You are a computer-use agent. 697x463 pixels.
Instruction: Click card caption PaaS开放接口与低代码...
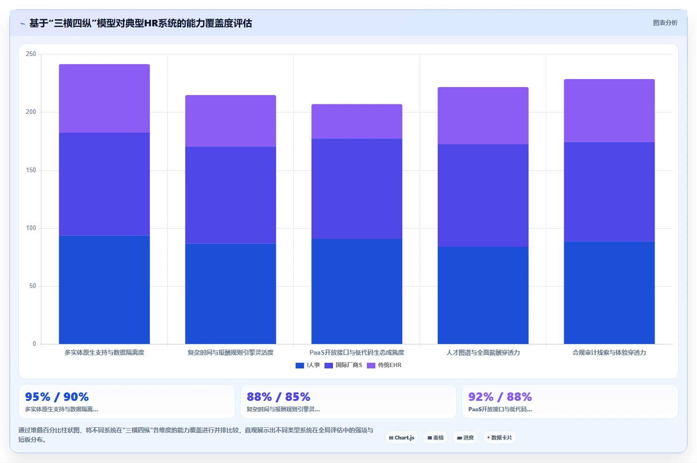click(x=500, y=409)
